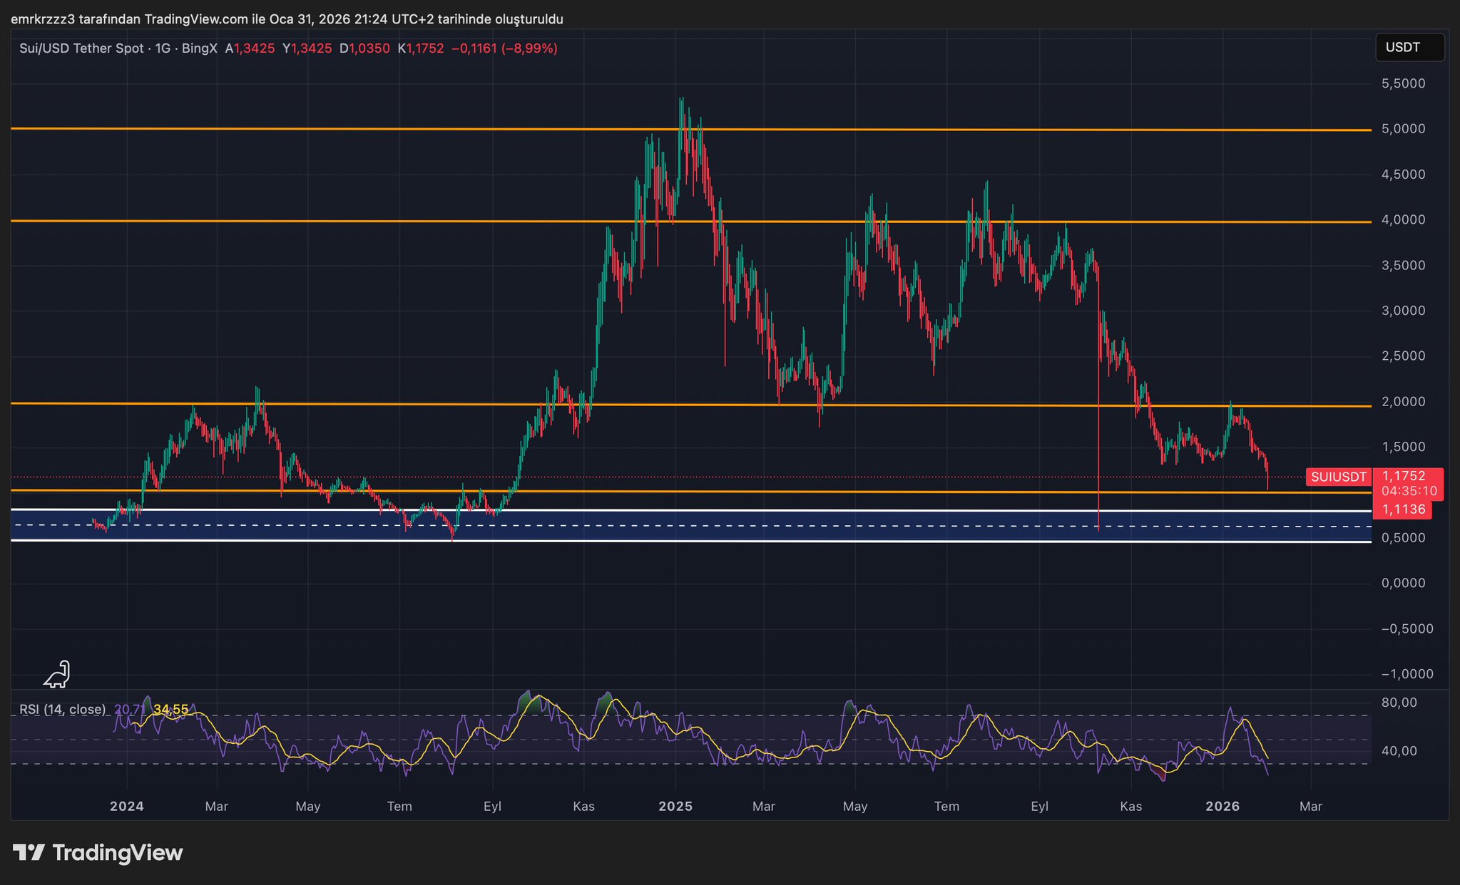Click the yellow RSI value 34,55
The width and height of the screenshot is (1460, 885).
(x=170, y=710)
